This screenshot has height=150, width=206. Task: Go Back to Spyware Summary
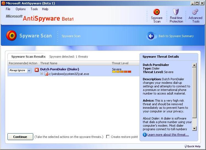pyautogui.click(x=176, y=36)
